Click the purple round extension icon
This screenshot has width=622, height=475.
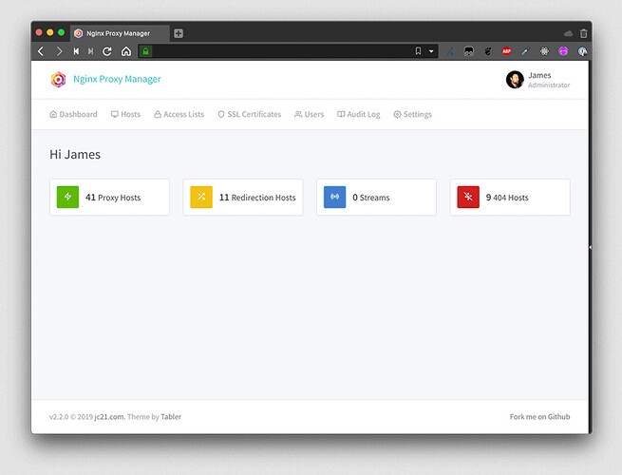[x=563, y=51]
